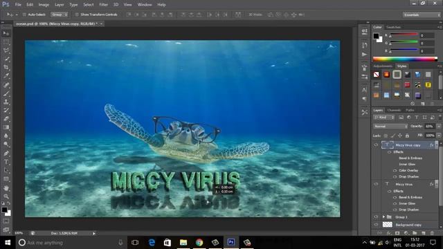This screenshot has height=249, width=443.
Task: Click foreground color in Color panel
Action: click(376, 36)
